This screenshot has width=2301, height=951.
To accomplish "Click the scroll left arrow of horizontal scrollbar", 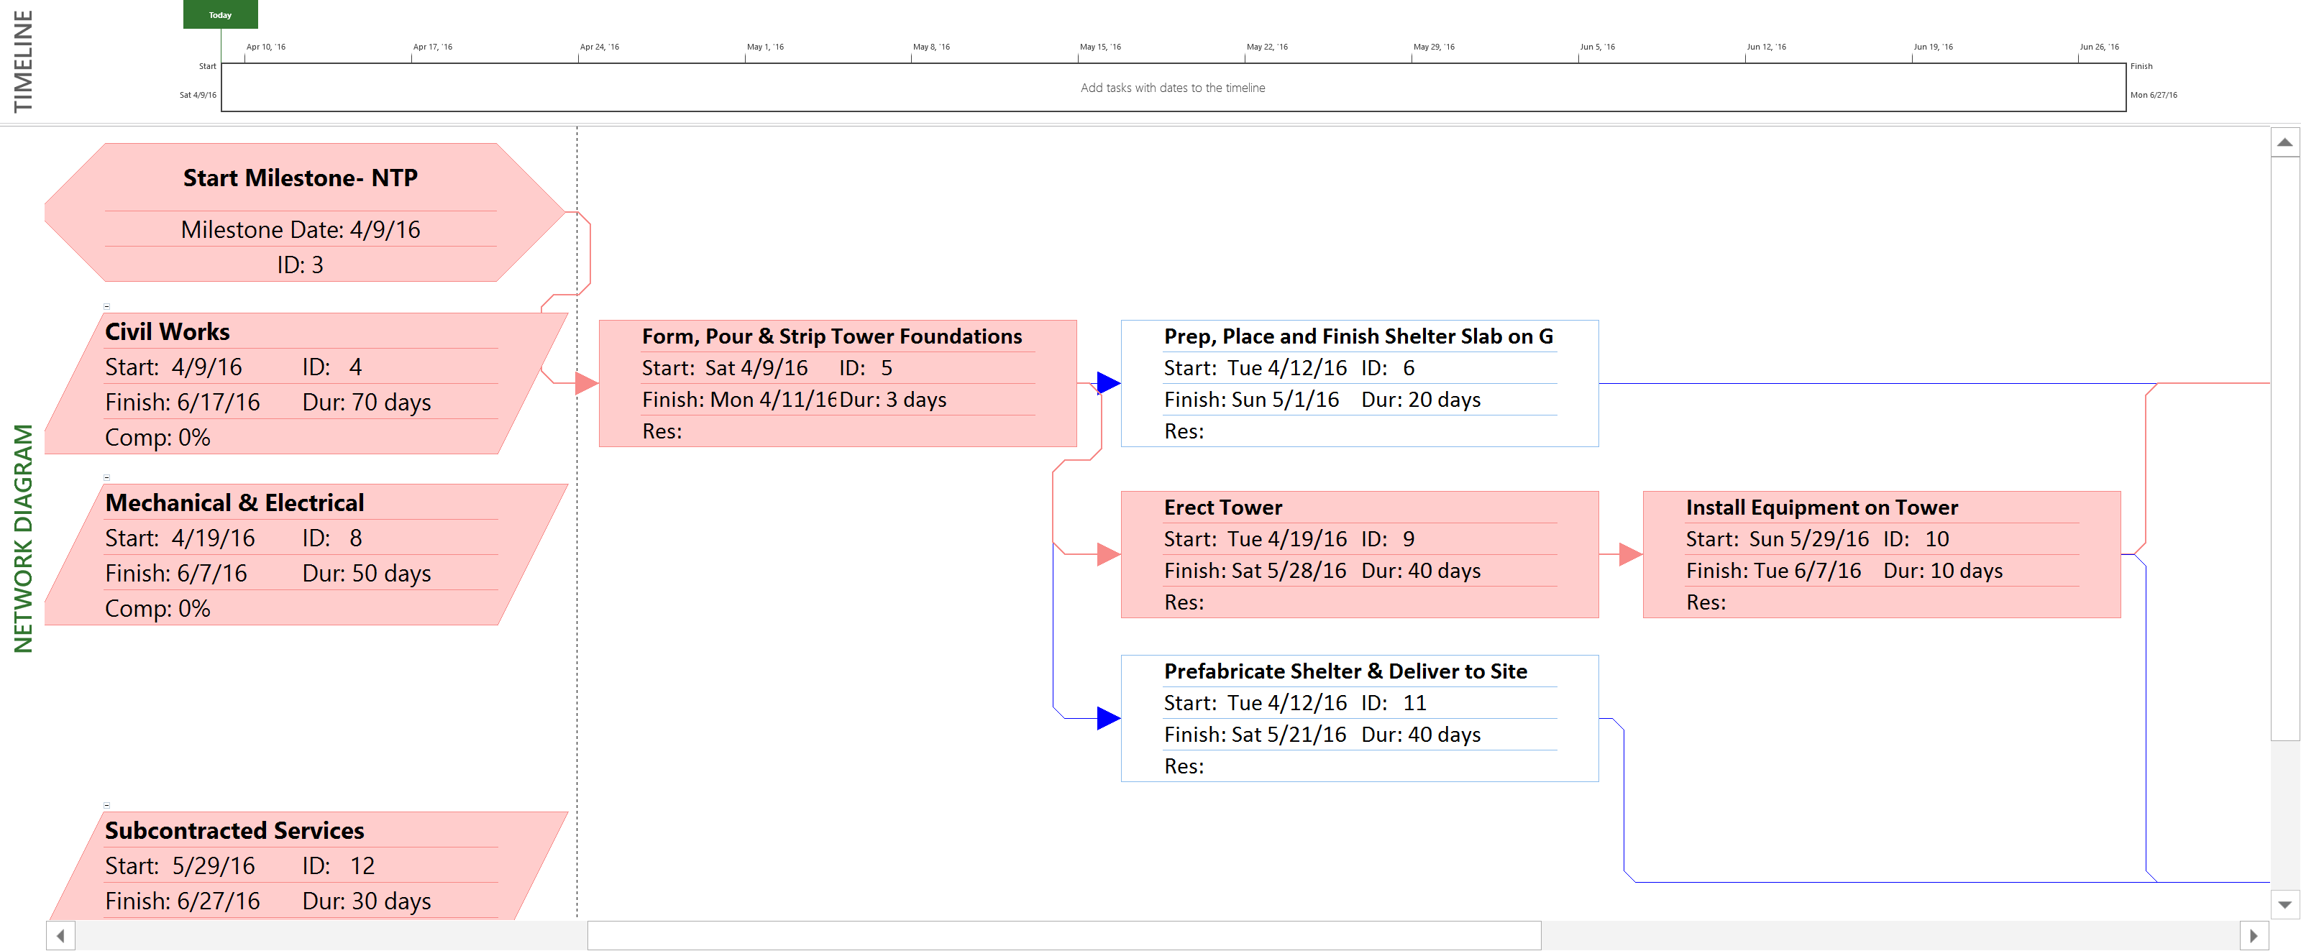I will pos(60,936).
